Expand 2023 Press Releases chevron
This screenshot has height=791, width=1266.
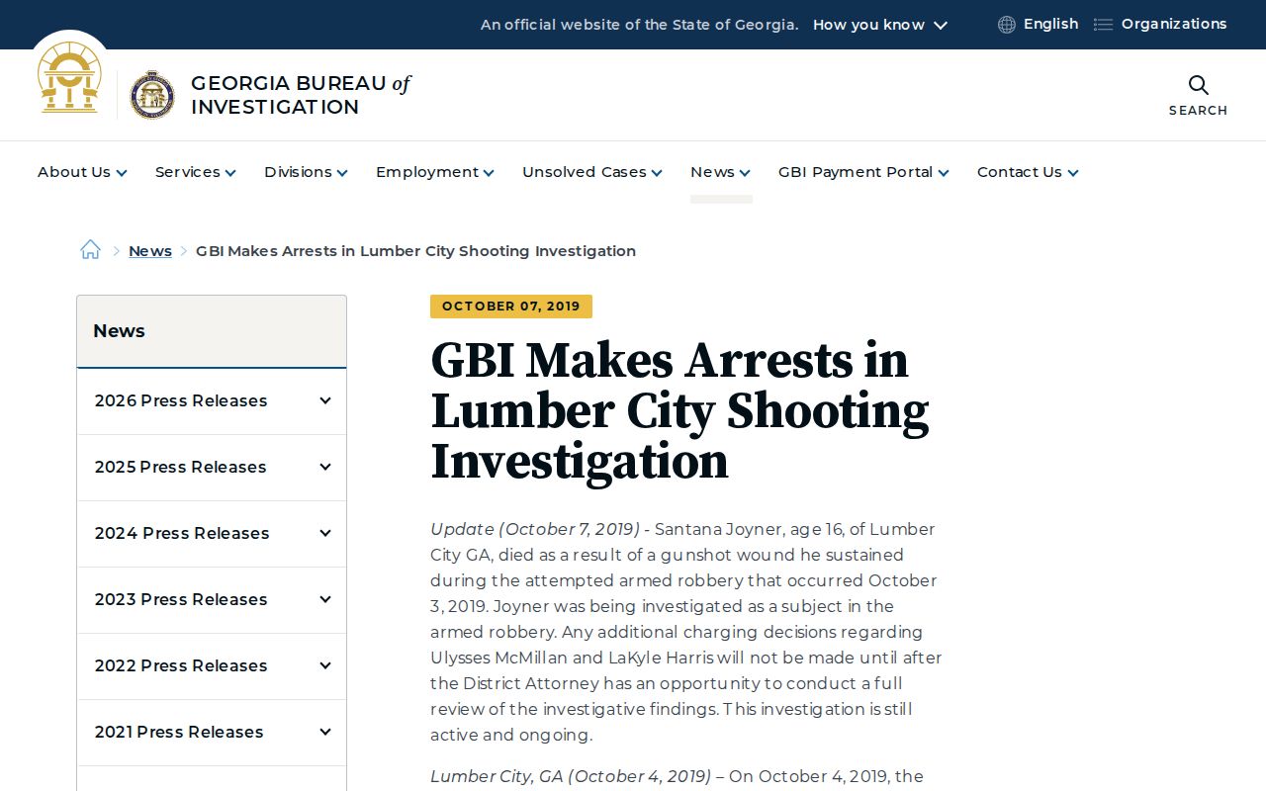pos(324,599)
